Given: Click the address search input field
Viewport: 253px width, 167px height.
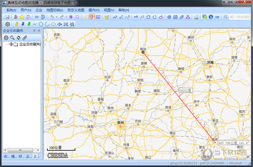Looking at the screenshot, I should (x=240, y=17).
